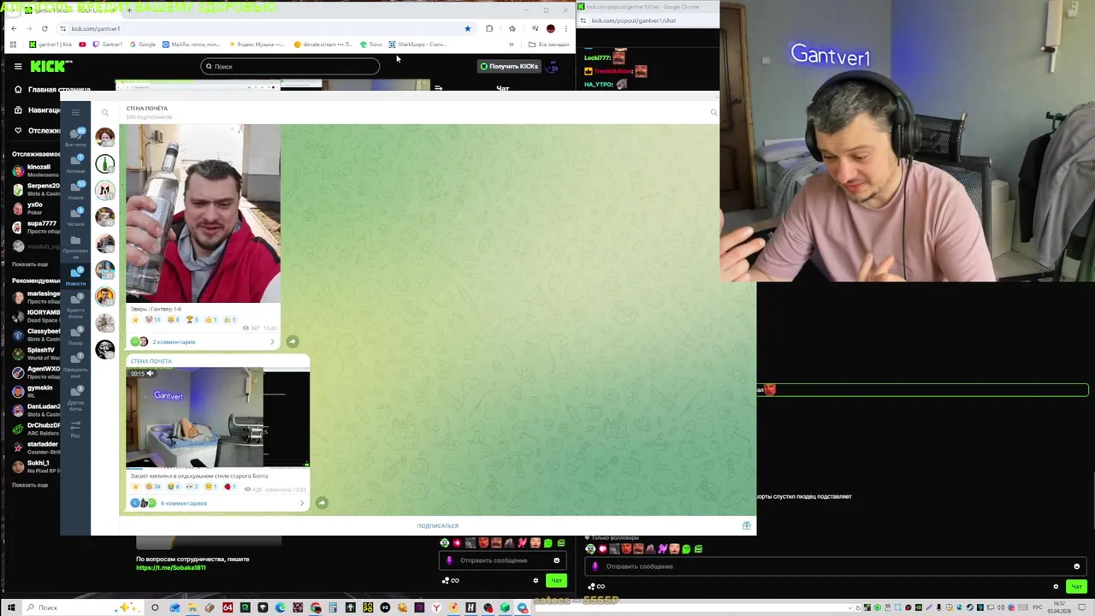Viewport: 1095px width, 616px height.
Task: Click red heart reaction on video post
Action: coord(230,487)
